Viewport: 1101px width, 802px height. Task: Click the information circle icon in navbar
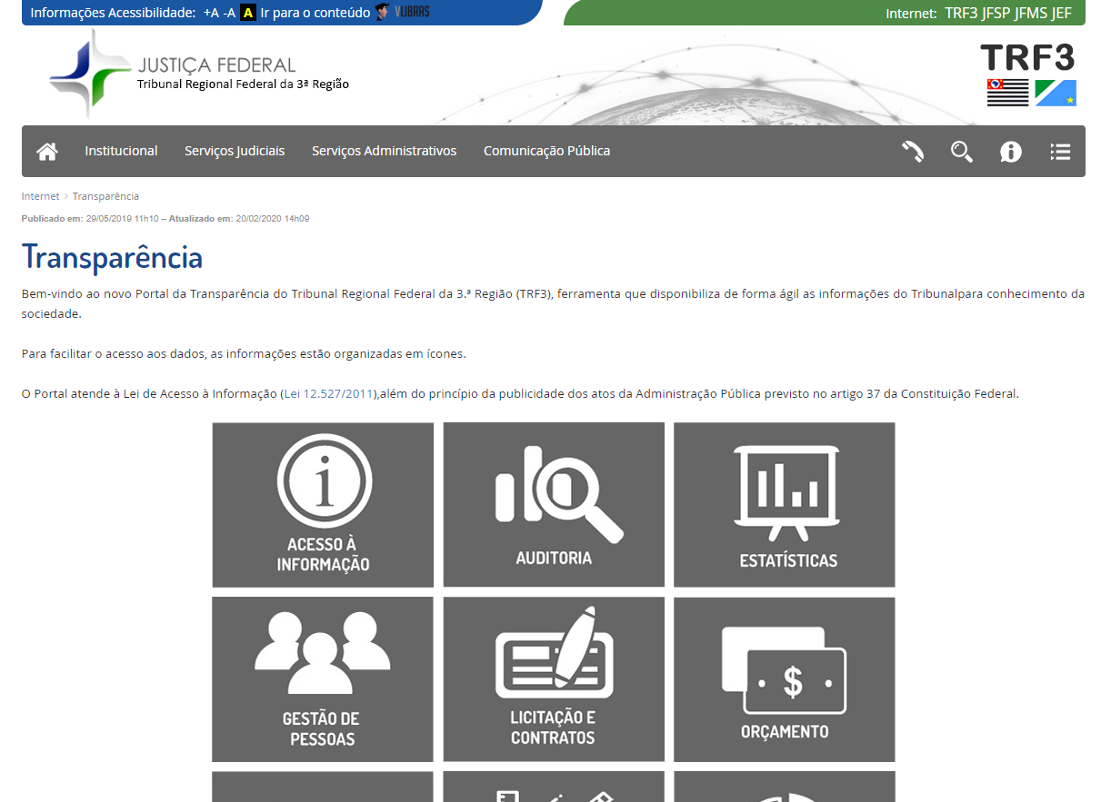pyautogui.click(x=1010, y=152)
